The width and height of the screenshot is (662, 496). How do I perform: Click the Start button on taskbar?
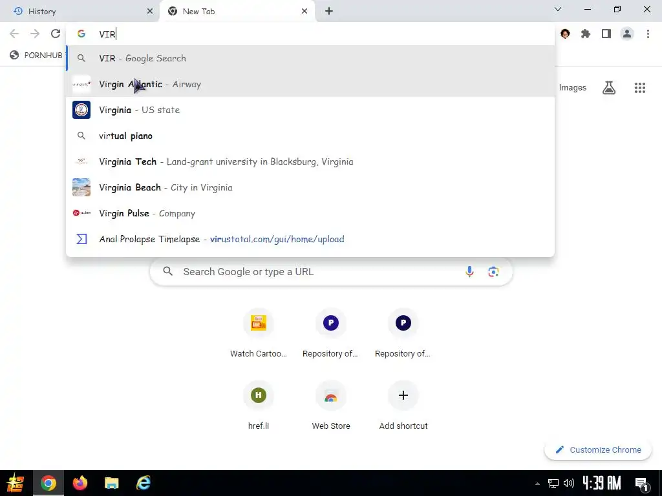[x=16, y=483]
